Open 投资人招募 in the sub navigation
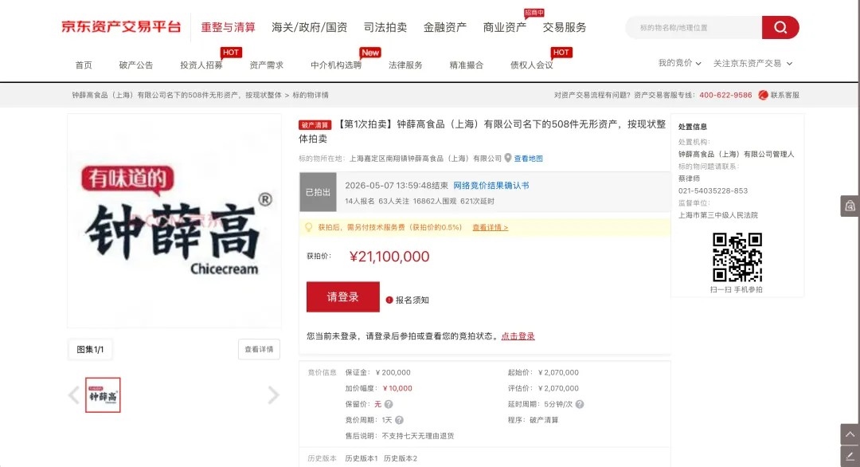Screen dimensions: 860x467 tap(201, 65)
